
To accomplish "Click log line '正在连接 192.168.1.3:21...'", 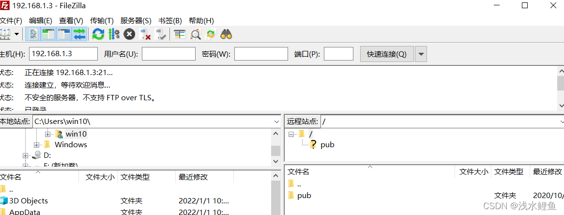I will point(69,73).
